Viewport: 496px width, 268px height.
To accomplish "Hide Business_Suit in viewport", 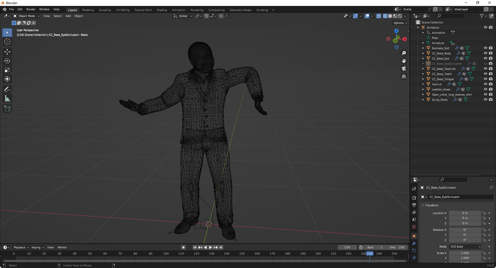I will [485, 48].
